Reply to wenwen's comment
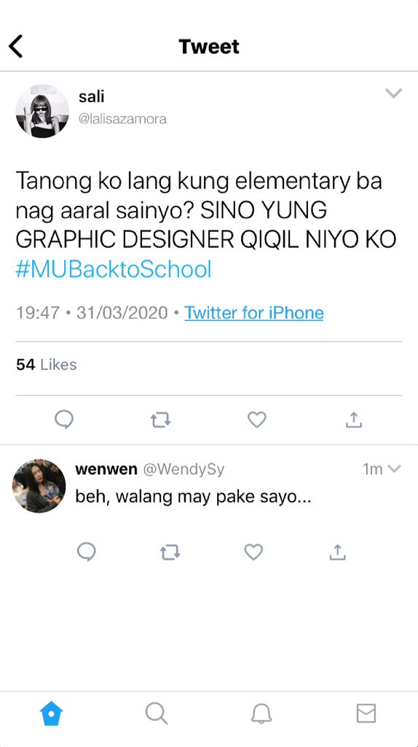Image resolution: width=418 pixels, height=747 pixels. [87, 553]
